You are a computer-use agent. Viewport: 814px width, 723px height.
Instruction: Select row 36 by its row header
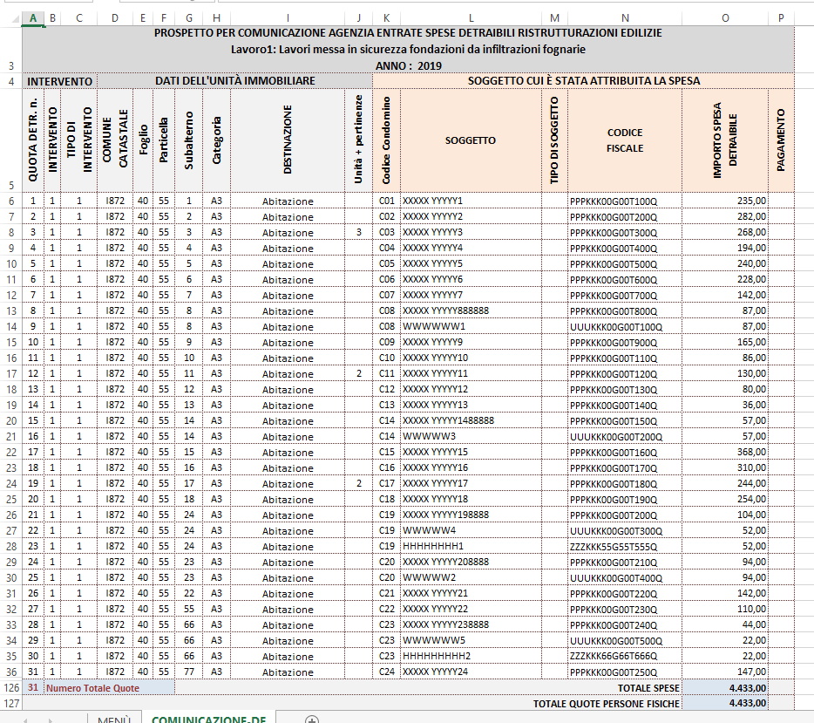pyautogui.click(x=11, y=672)
